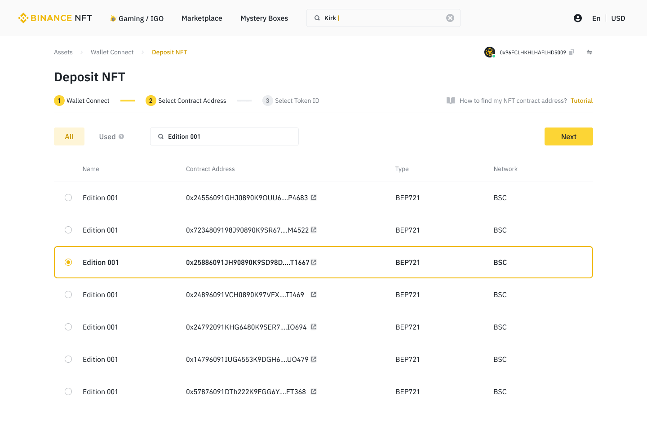Open external link for address ending P4683
The image size is (647, 431).
coord(314,198)
